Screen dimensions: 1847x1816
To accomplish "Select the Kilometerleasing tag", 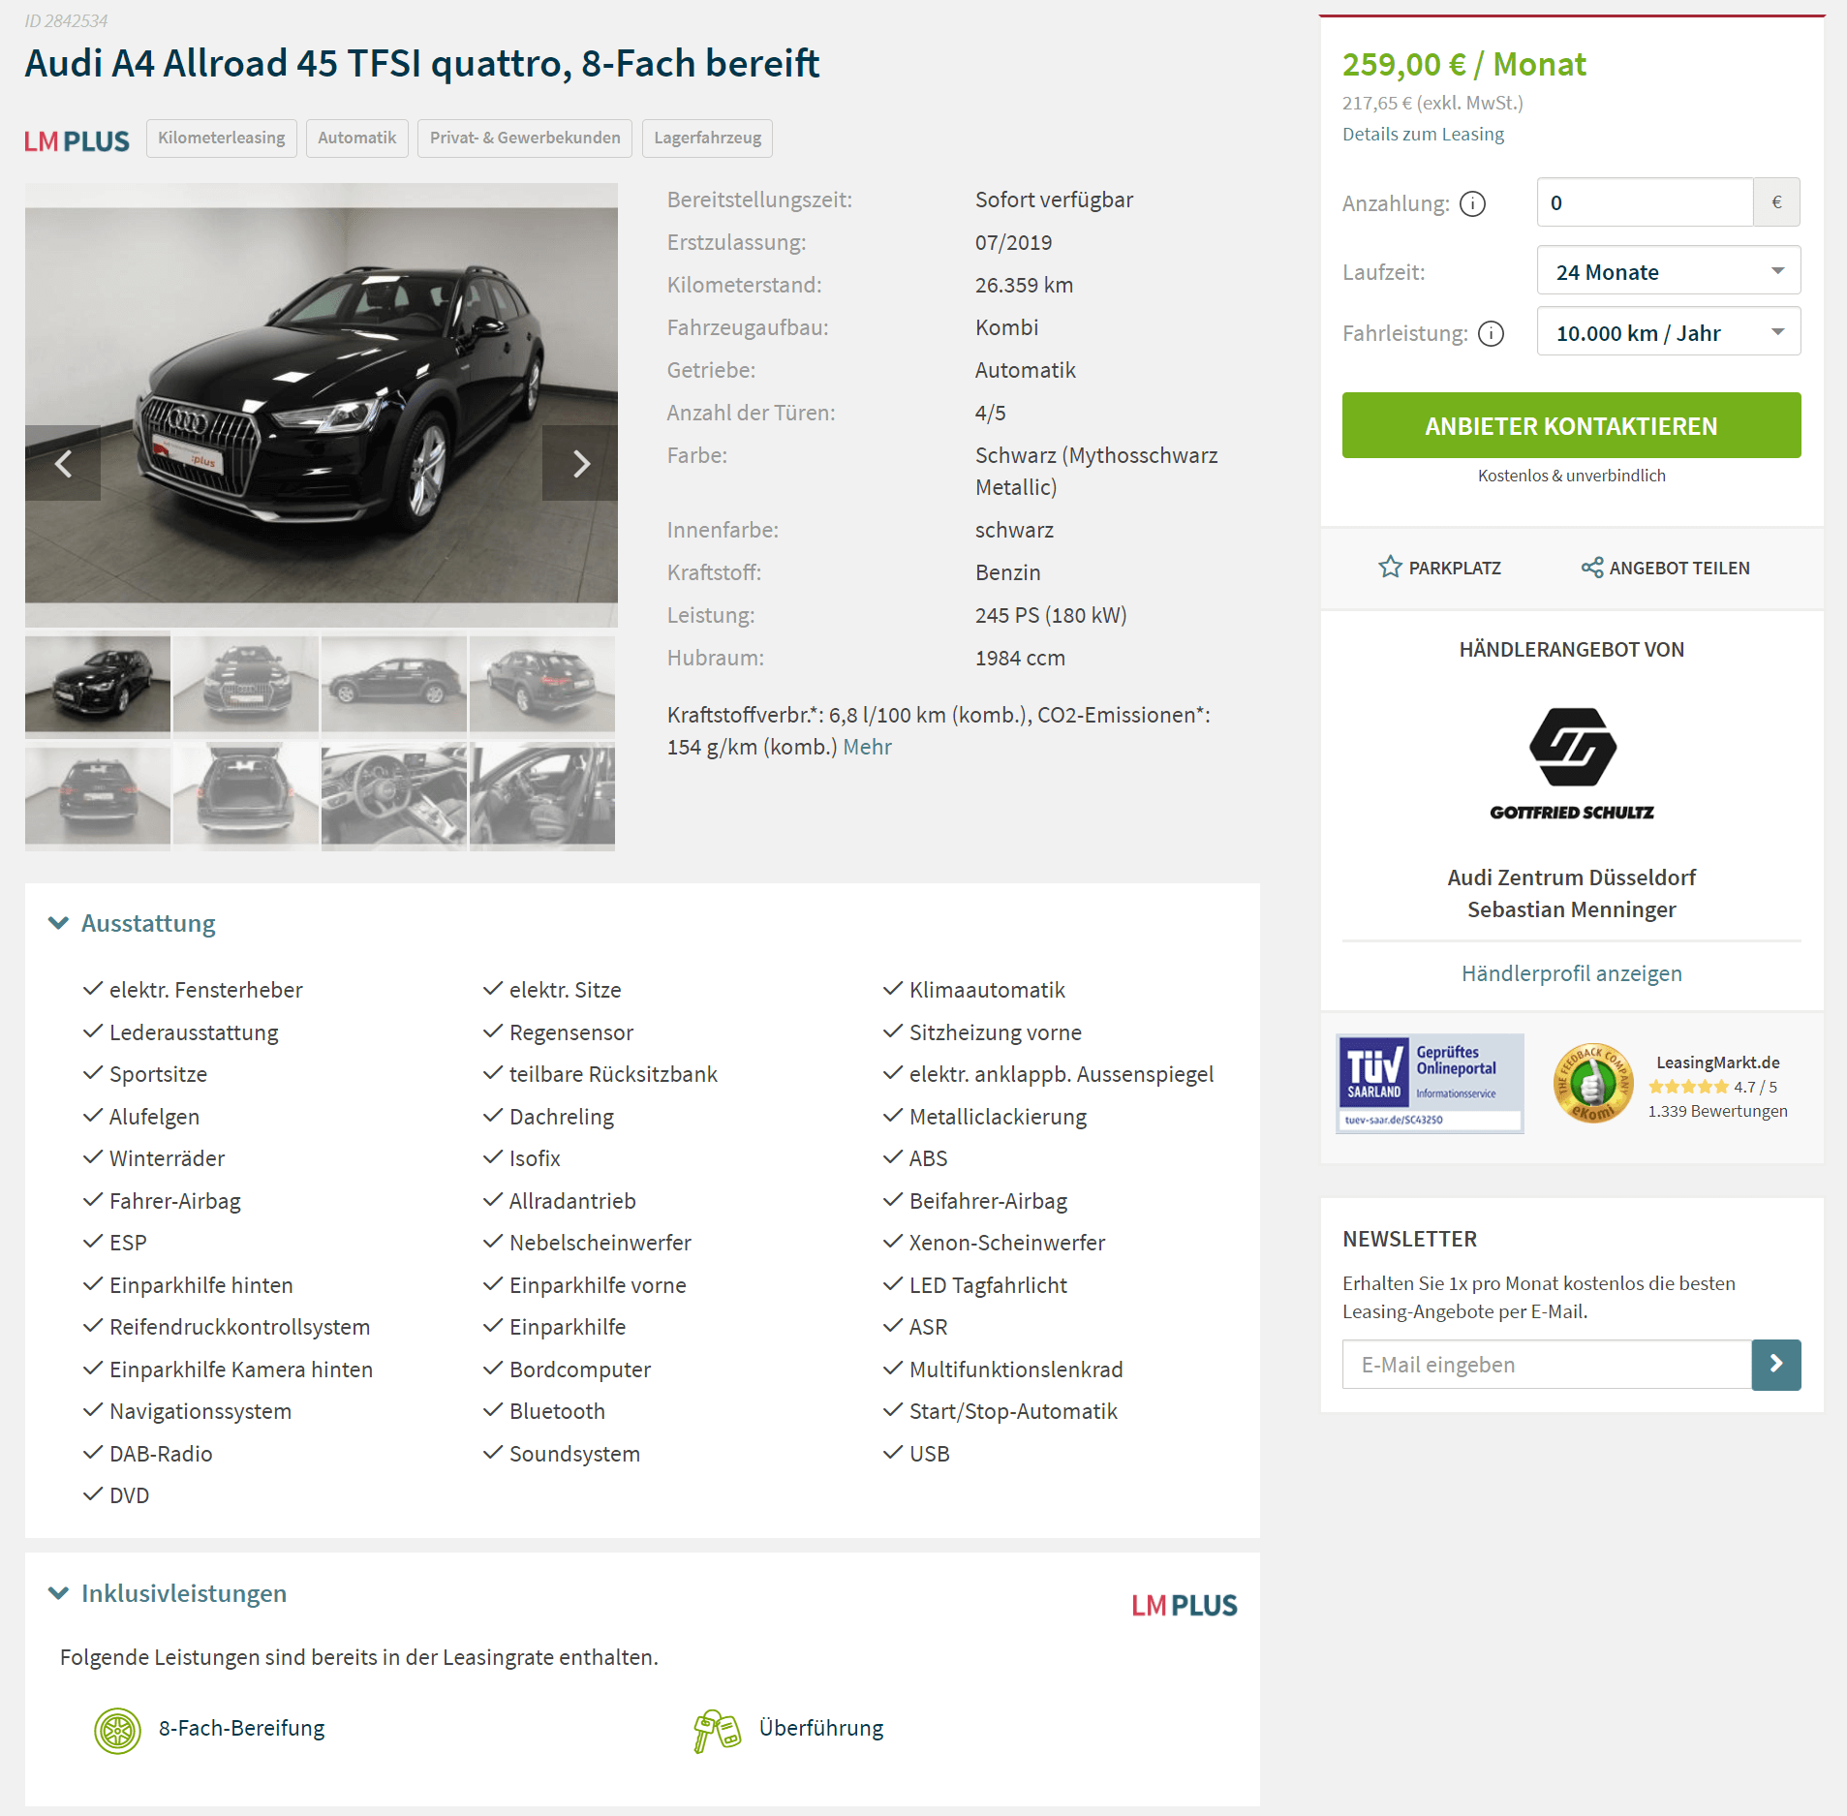I will [222, 138].
